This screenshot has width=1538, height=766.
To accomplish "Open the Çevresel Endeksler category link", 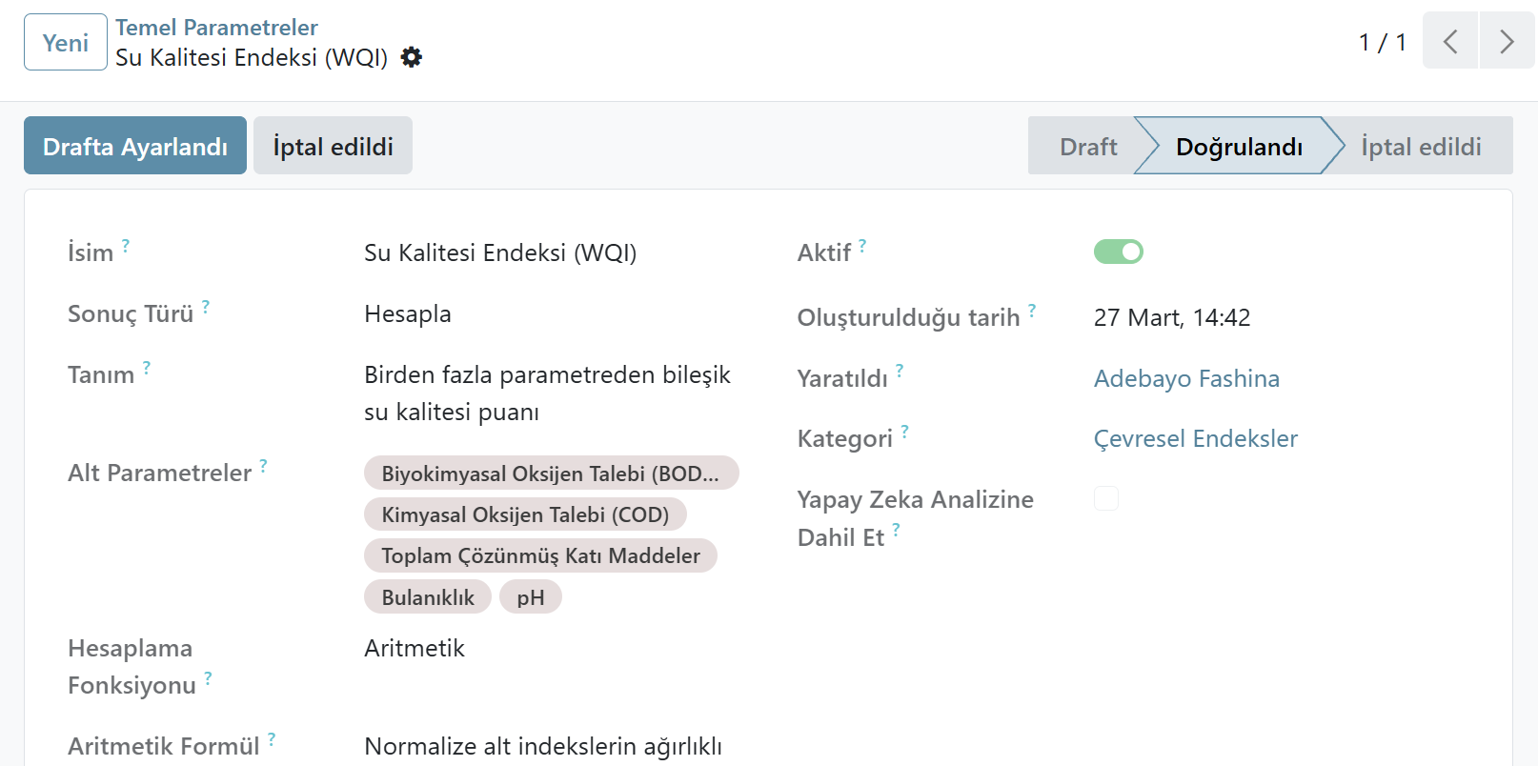I will (1195, 438).
